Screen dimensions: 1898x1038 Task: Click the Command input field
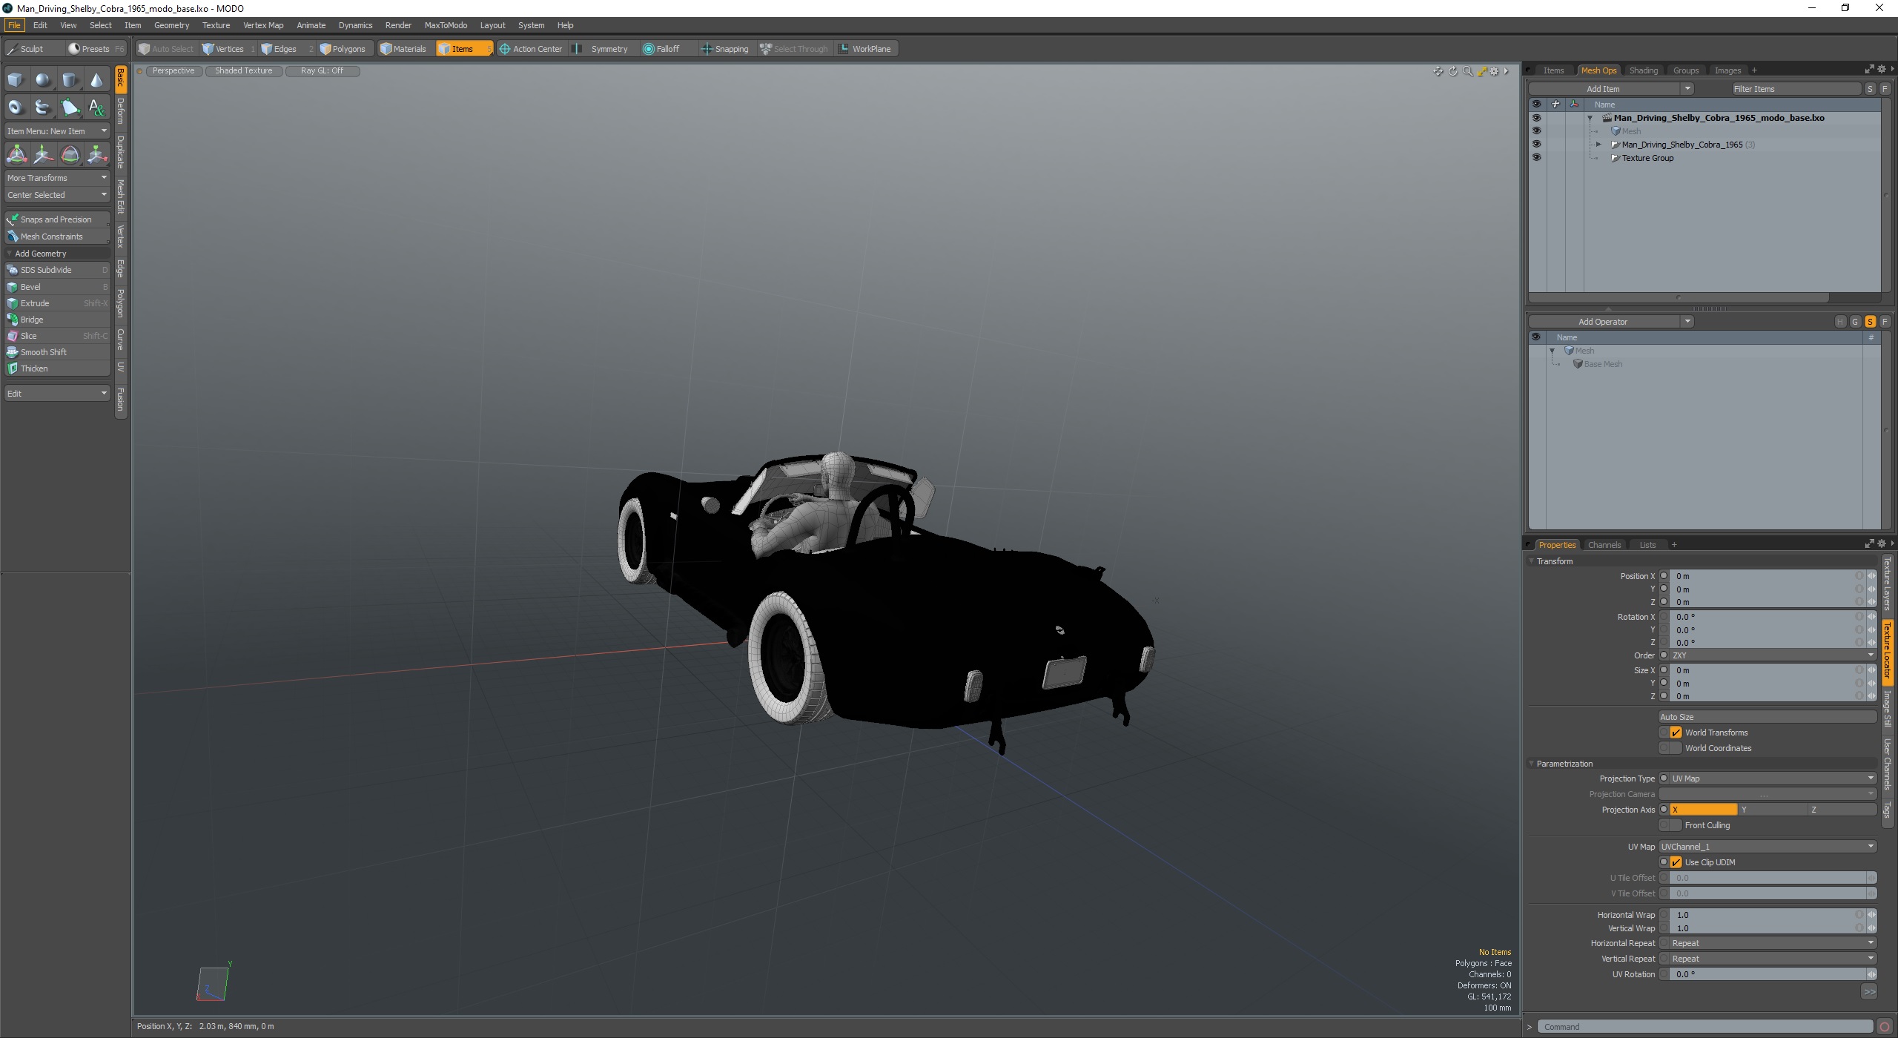click(1705, 1027)
